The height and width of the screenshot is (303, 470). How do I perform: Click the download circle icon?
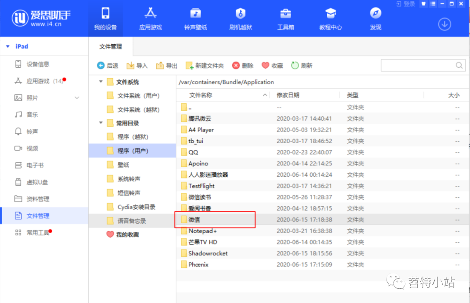point(444,24)
